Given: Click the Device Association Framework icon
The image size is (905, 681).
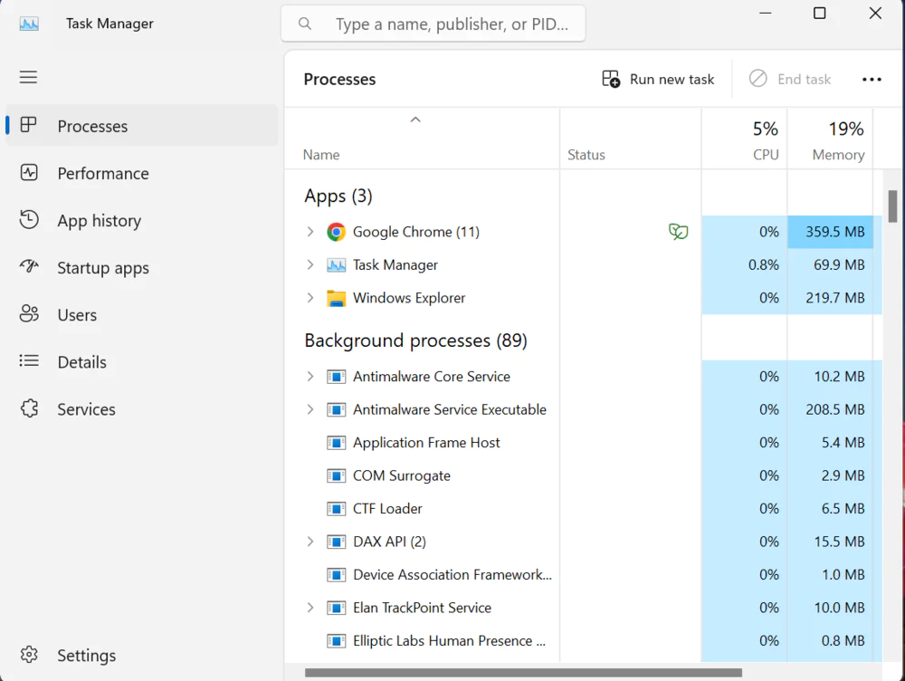Looking at the screenshot, I should click(336, 575).
